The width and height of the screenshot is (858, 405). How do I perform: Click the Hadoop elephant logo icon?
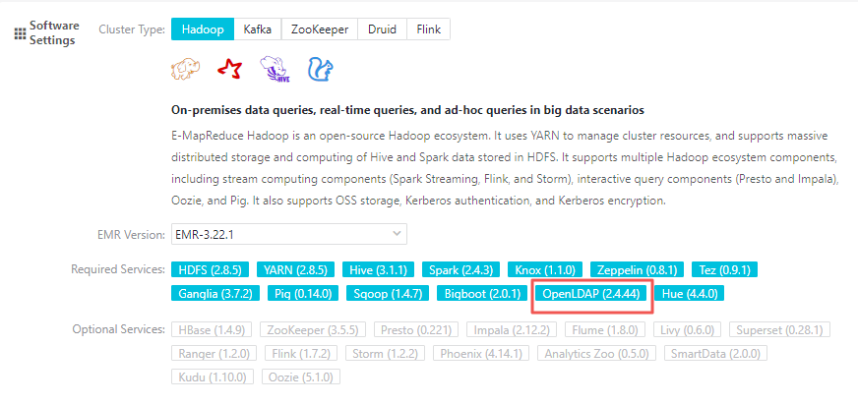[x=185, y=69]
